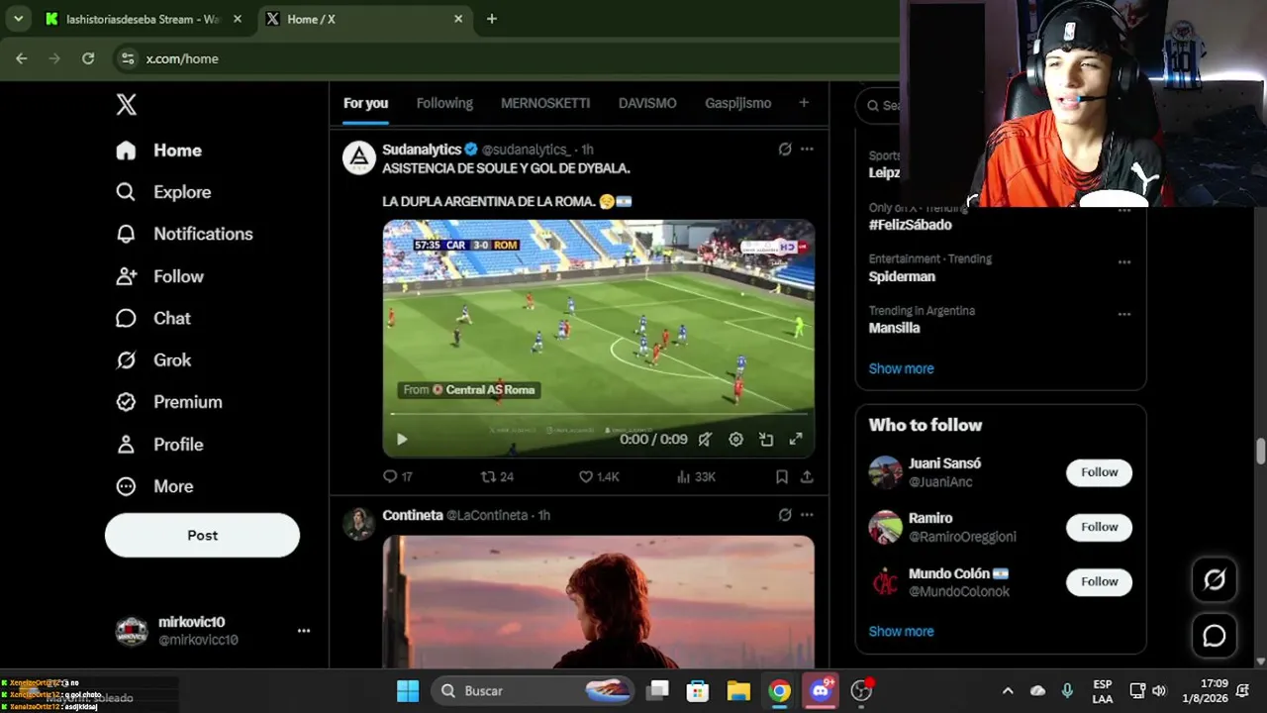
Task: Open Grok actions on Sudanalytics post
Action: (x=785, y=150)
